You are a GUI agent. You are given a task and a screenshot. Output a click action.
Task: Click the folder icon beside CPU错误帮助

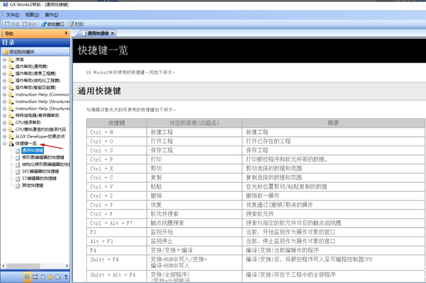click(x=11, y=123)
